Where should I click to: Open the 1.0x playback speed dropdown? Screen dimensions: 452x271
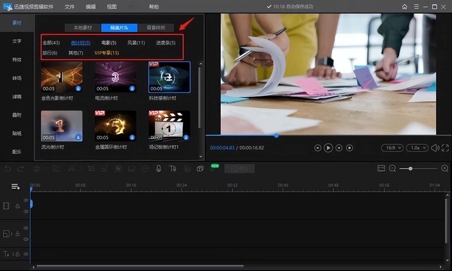(x=417, y=148)
